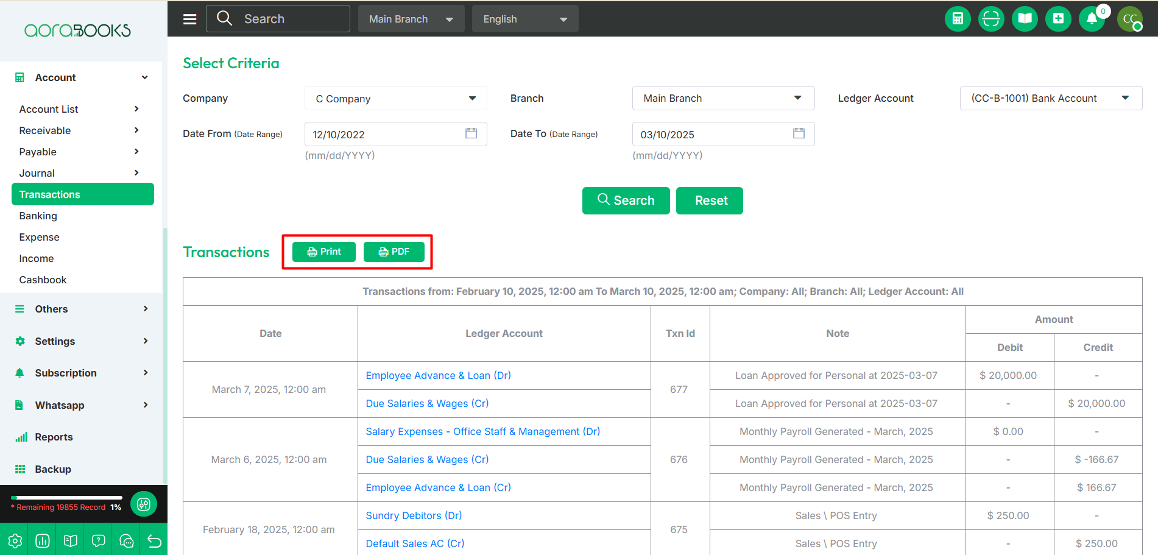The image size is (1158, 555).
Task: Open the English language dropdown
Action: (x=525, y=19)
